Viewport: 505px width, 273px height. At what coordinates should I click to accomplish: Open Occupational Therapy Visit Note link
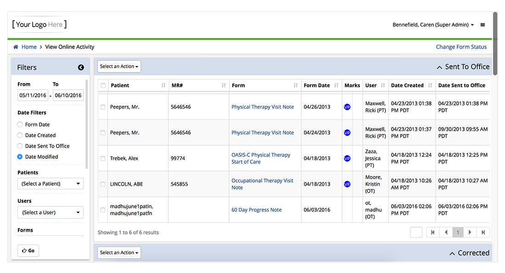262,184
